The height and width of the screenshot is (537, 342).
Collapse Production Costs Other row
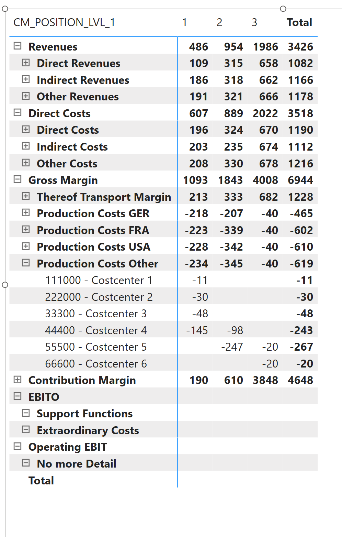pyautogui.click(x=26, y=263)
